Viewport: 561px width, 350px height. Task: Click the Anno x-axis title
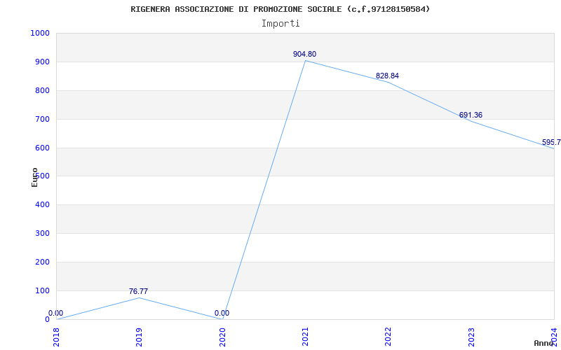(544, 343)
